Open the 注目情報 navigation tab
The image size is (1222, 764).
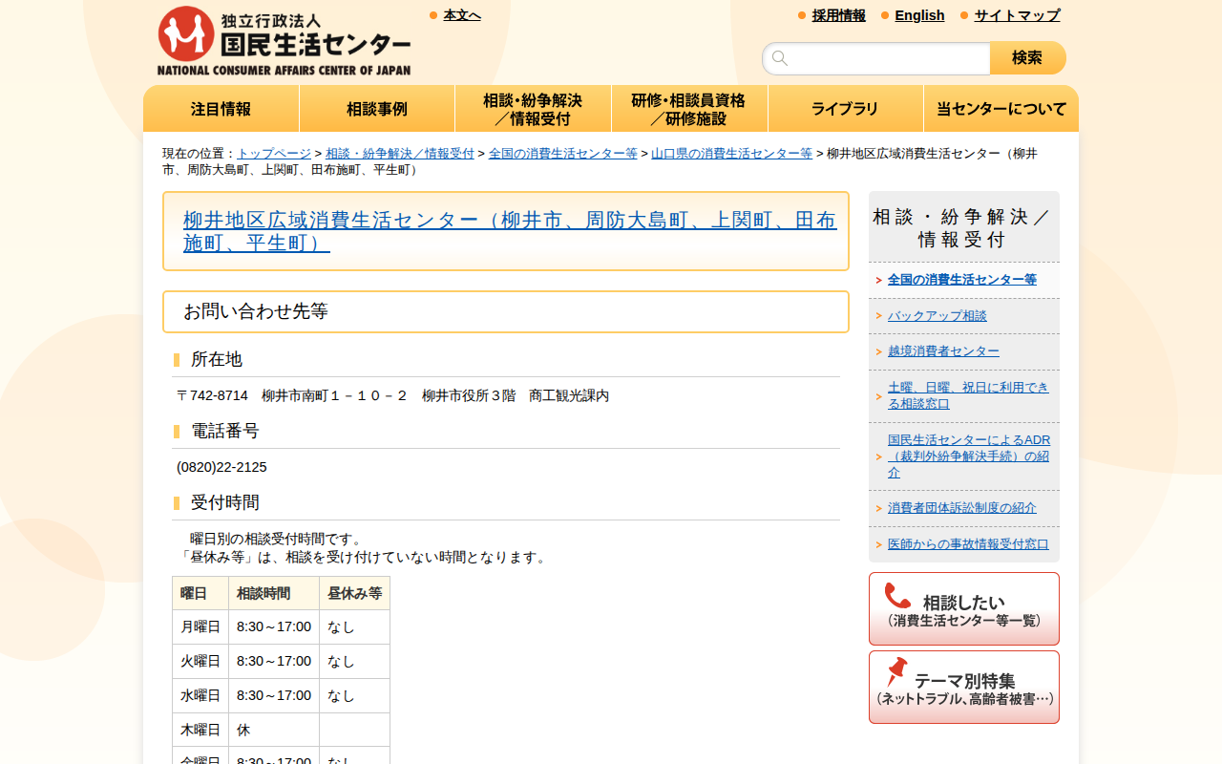click(x=221, y=108)
